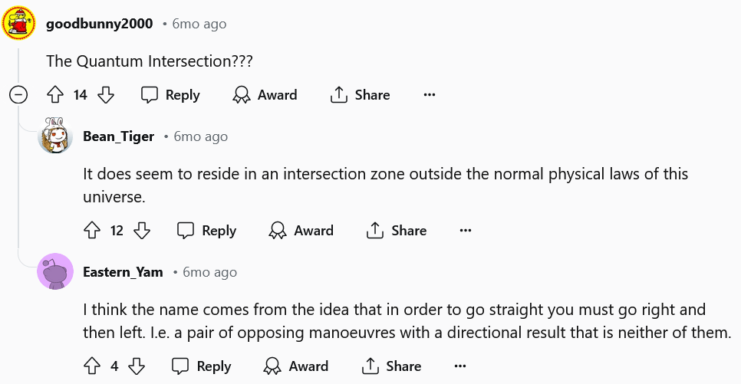Upvote Bean_Tiger's comment
The image size is (741, 384).
click(x=92, y=231)
